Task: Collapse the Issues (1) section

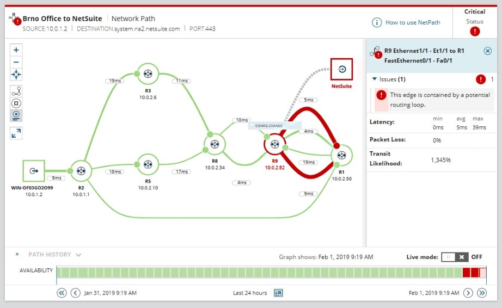Action: [374, 79]
